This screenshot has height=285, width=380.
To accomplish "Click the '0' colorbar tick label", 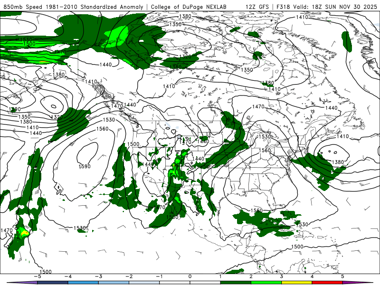I will (190, 276).
